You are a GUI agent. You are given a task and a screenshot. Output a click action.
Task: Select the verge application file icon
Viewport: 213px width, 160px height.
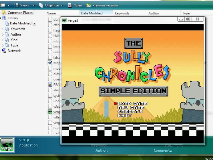pyautogui.click(x=50, y=112)
